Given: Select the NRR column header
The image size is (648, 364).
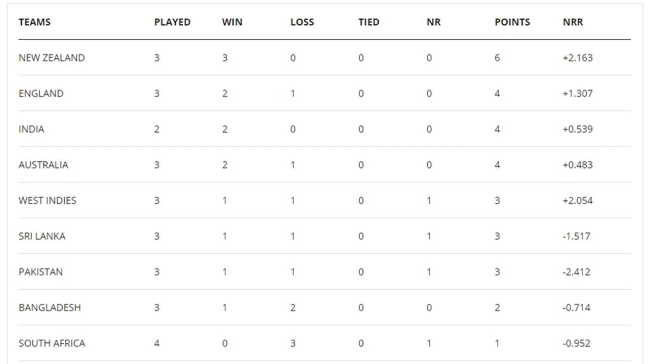Looking at the screenshot, I should (x=573, y=22).
